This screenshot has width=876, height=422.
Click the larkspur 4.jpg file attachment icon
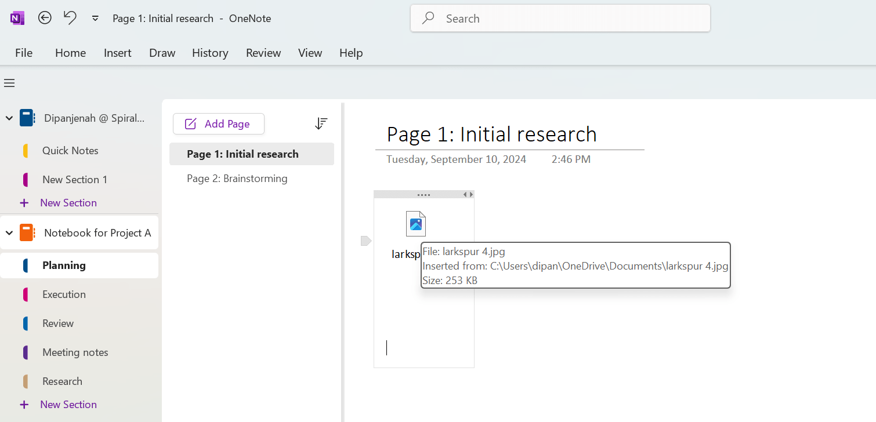[416, 224]
